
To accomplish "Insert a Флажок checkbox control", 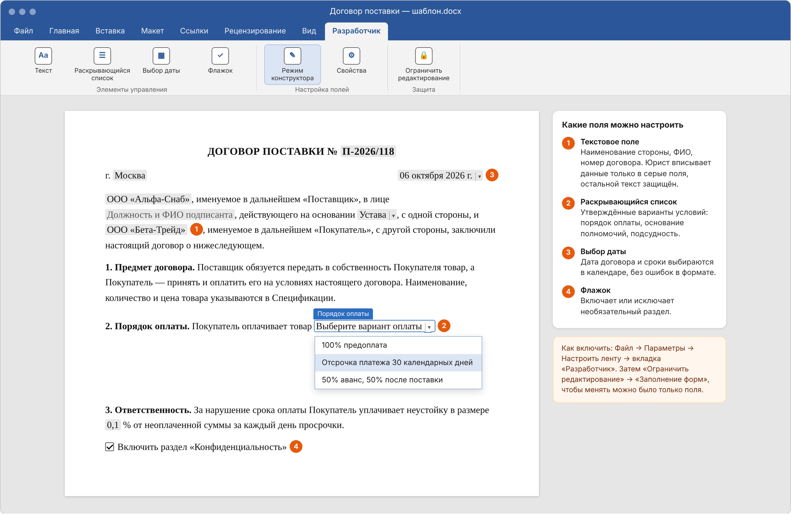I will [x=220, y=61].
